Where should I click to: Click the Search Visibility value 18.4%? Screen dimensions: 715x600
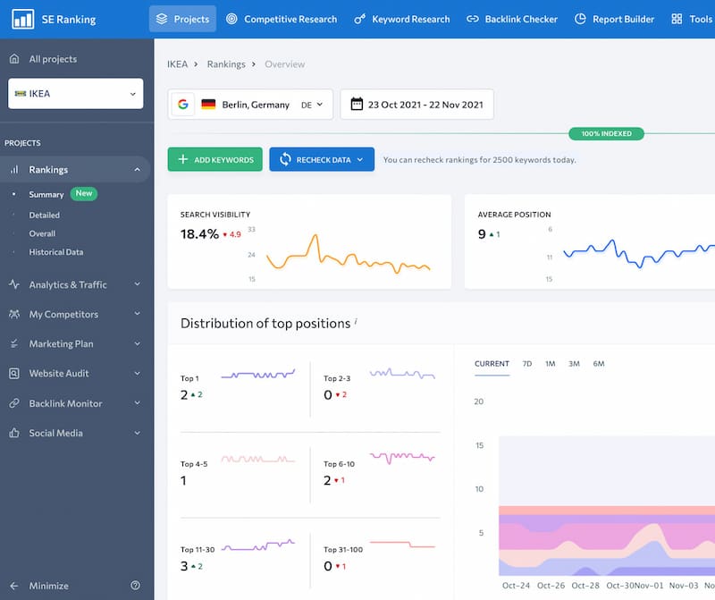[x=199, y=234]
